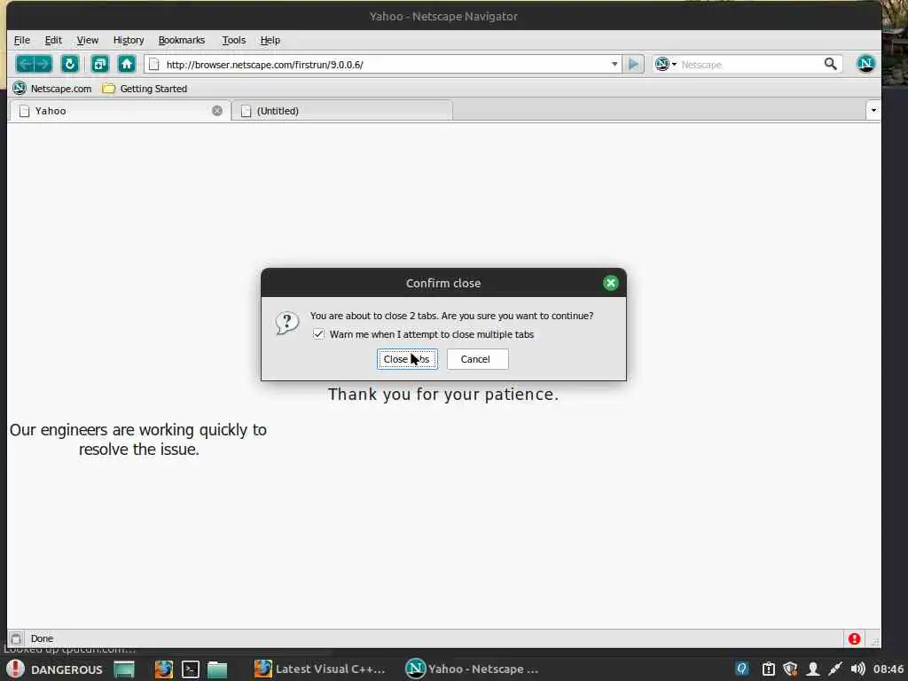Open the View menu
The image size is (908, 681).
[x=88, y=40]
